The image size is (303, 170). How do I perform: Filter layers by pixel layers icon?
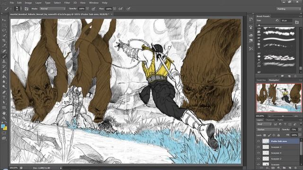[x=276, y=124]
